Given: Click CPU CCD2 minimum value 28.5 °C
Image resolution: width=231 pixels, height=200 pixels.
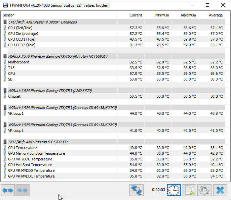Looking at the screenshot, I should (x=163, y=45).
